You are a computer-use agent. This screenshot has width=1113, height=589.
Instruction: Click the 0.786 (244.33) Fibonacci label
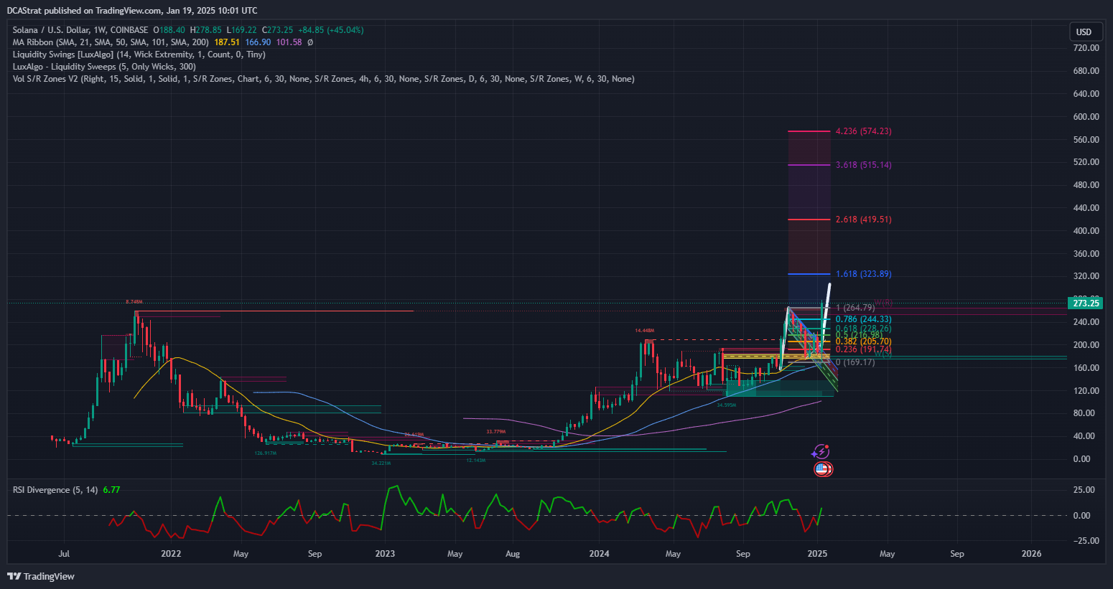click(864, 319)
